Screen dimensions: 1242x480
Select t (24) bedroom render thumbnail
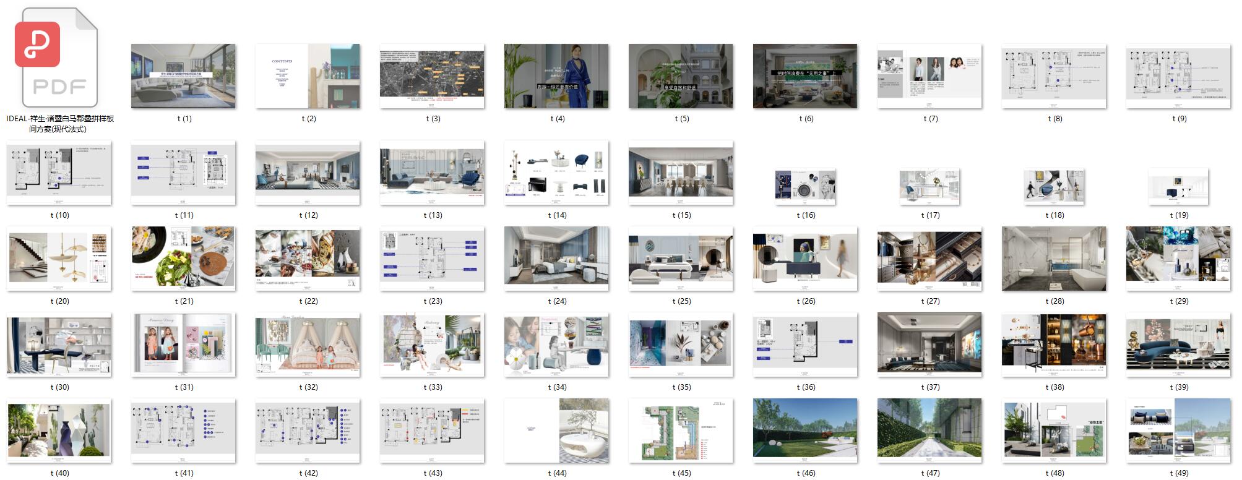click(x=556, y=259)
